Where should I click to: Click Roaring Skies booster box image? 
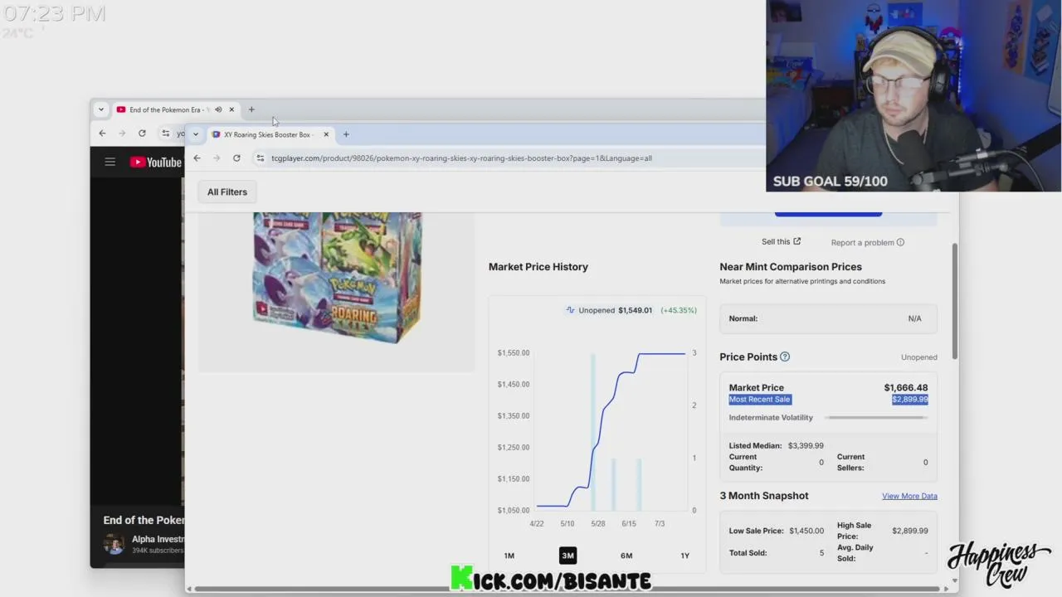point(337,277)
